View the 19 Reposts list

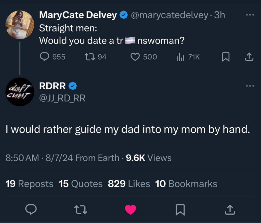click(29, 184)
